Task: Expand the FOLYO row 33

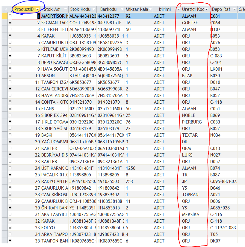Action: pos(10,227)
